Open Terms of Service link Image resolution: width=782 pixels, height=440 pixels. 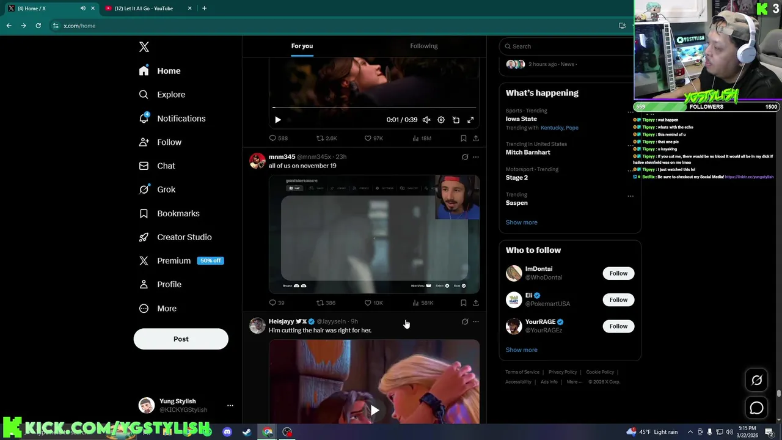[x=522, y=372]
